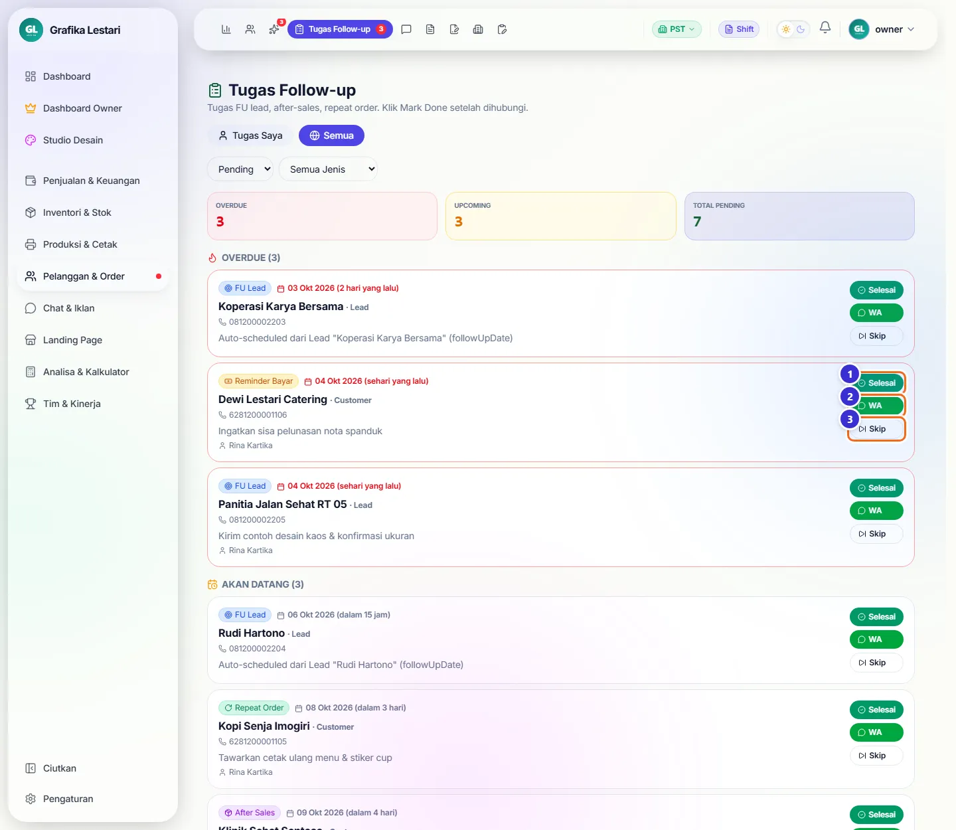The height and width of the screenshot is (830, 956).
Task: Click the Shift button
Action: 739,29
